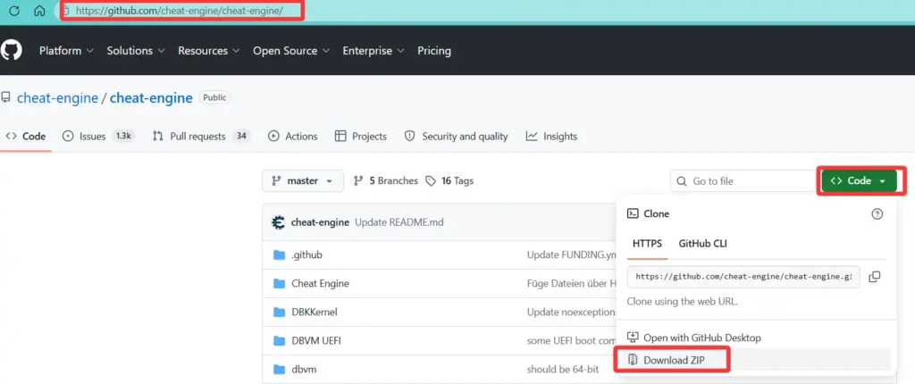Open the Solutions menu

click(136, 51)
